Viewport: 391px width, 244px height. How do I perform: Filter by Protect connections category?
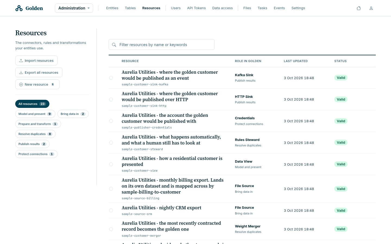pyautogui.click(x=36, y=154)
